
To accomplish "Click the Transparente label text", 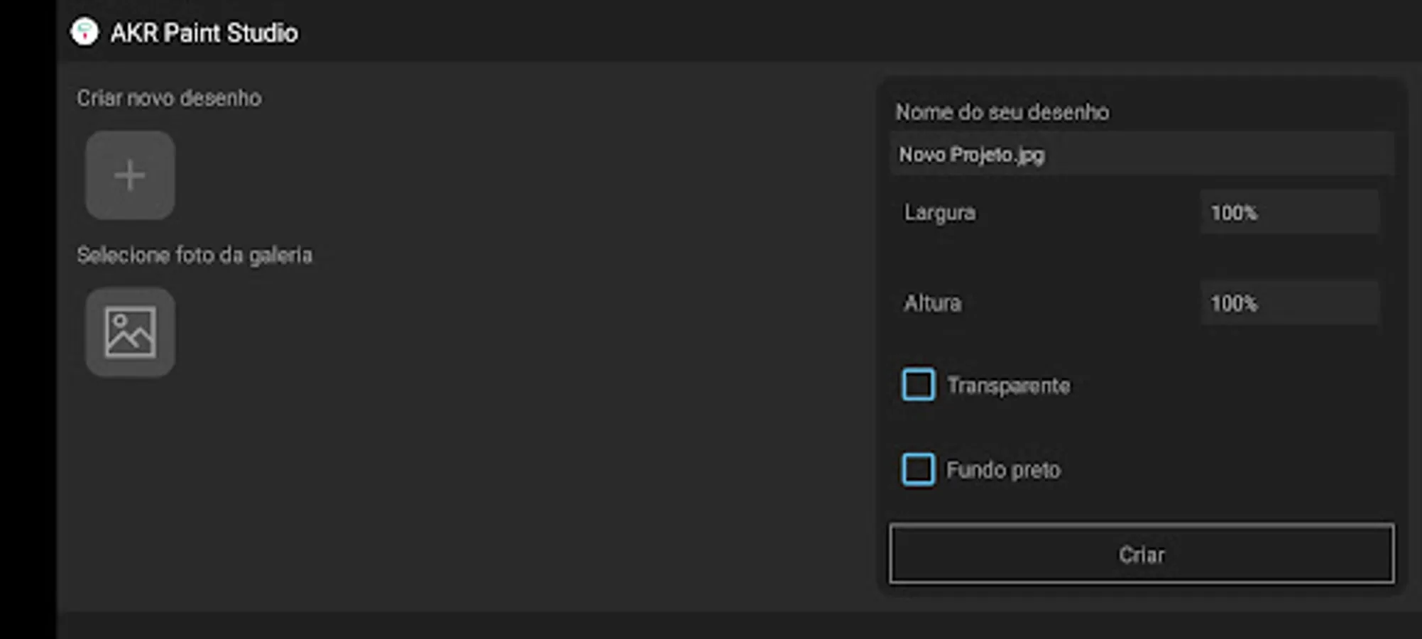I will tap(1008, 386).
